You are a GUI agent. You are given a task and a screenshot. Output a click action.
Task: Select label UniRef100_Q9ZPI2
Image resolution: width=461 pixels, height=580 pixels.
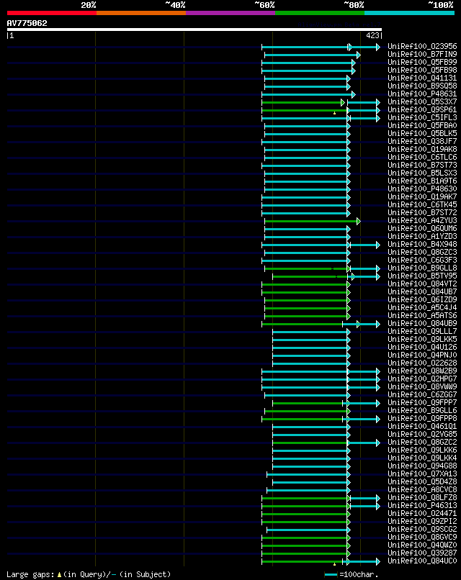coord(423,522)
